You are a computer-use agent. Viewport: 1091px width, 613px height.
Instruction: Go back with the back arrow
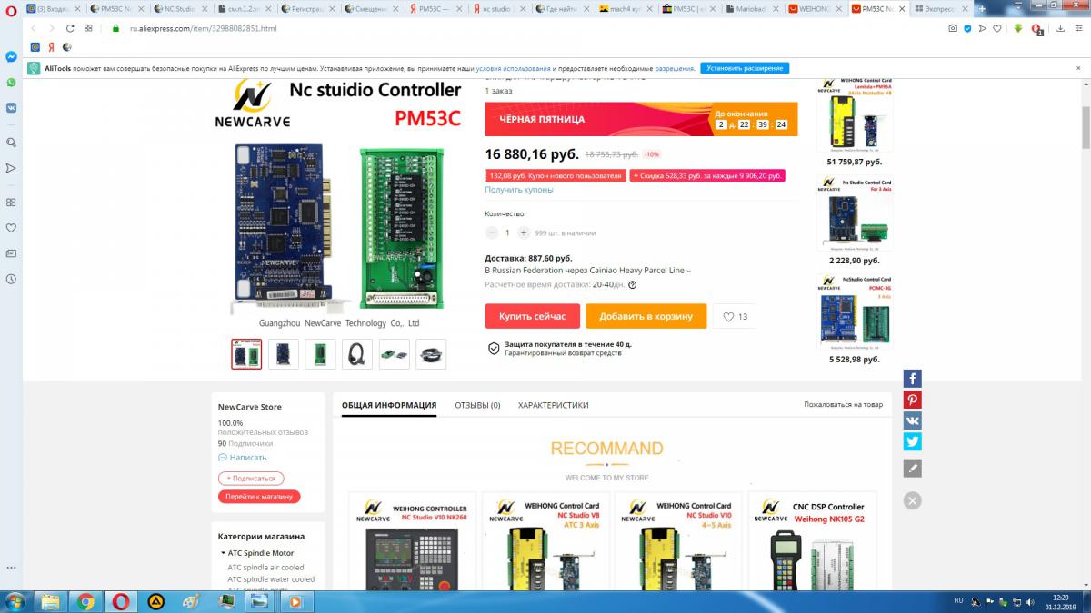coord(33,28)
